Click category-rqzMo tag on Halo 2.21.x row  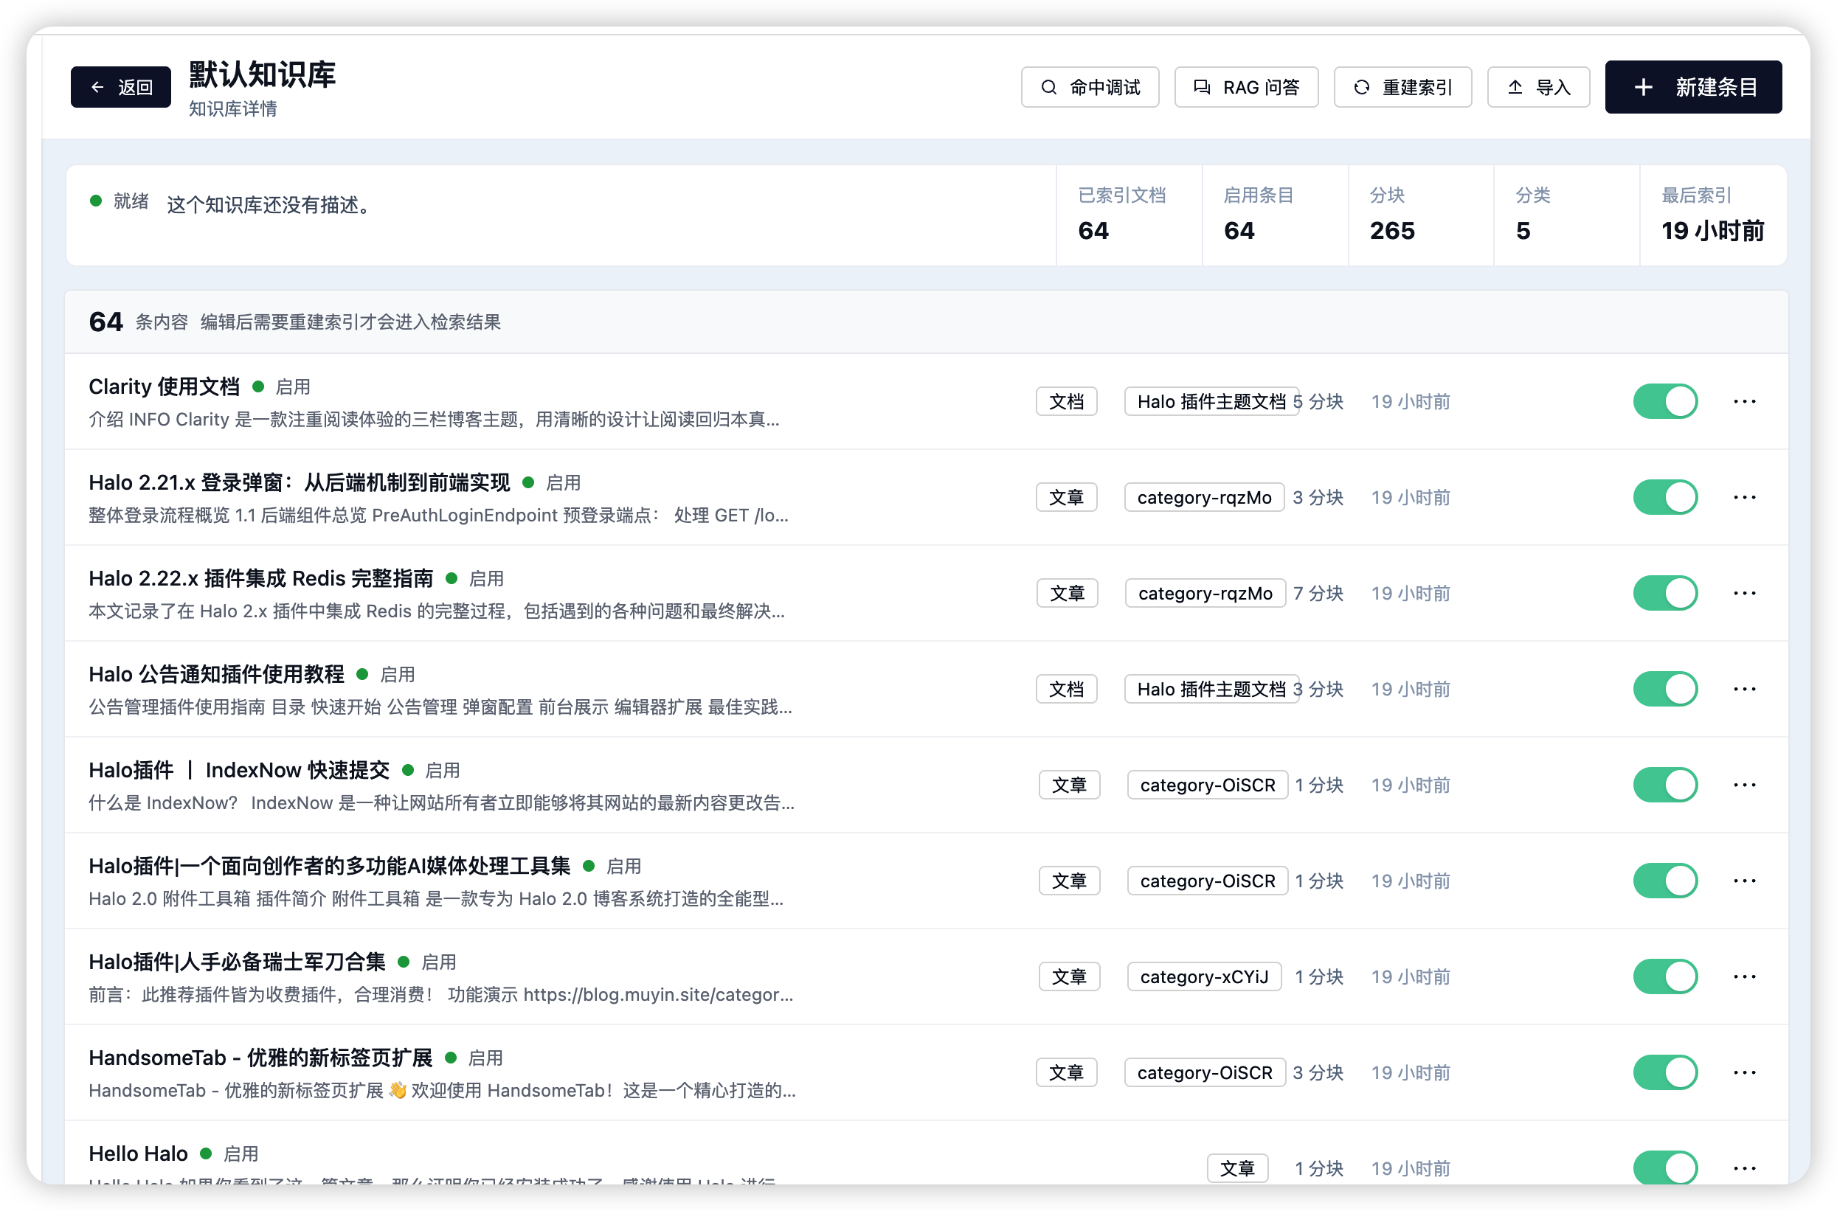pyautogui.click(x=1203, y=497)
